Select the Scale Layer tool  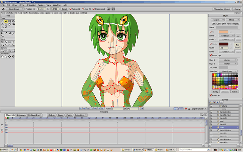pos(6,42)
